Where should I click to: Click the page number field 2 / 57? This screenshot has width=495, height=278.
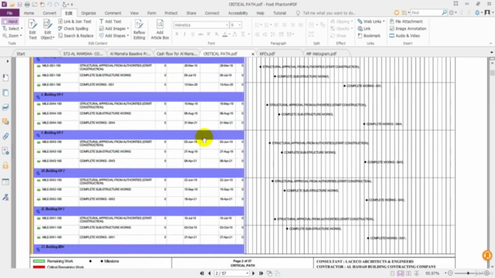(x=231, y=273)
